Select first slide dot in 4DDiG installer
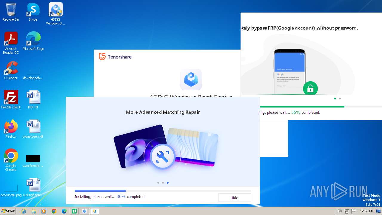 pos(158,183)
